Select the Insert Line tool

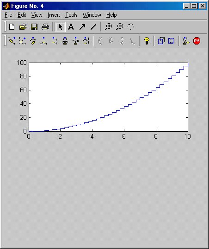click(93, 27)
